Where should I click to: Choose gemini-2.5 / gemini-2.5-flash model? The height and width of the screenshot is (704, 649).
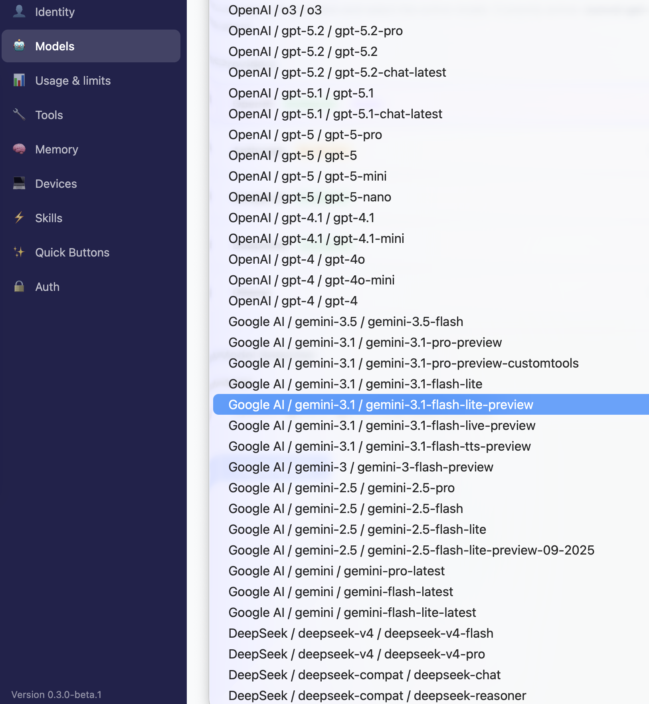pos(431,509)
